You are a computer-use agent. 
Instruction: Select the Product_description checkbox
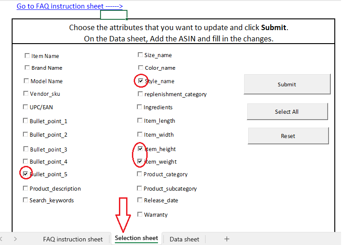(x=26, y=188)
